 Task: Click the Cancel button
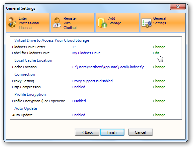coord(140,132)
